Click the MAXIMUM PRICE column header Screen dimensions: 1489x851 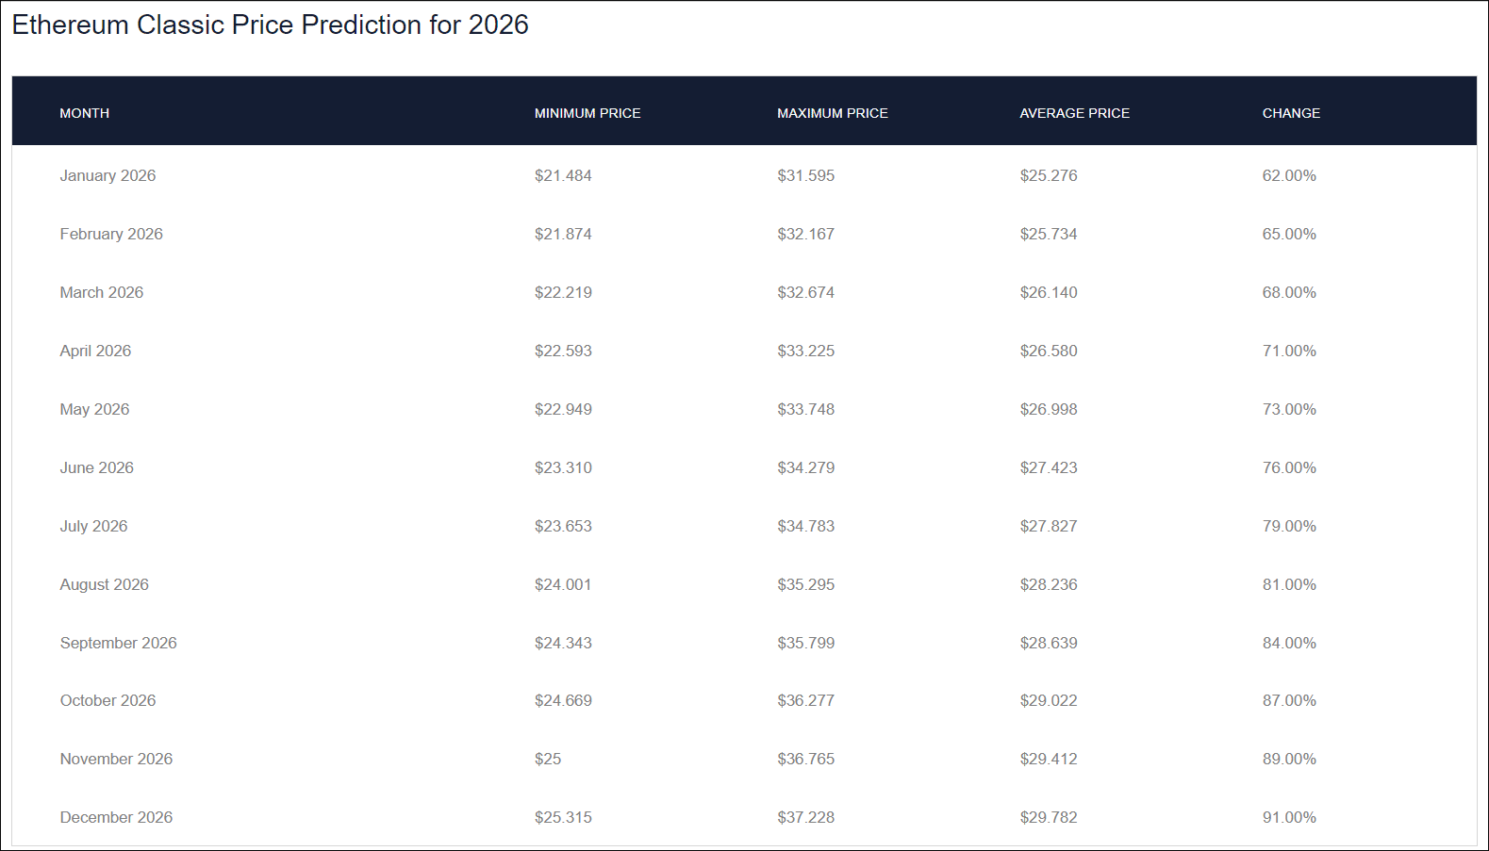click(833, 113)
